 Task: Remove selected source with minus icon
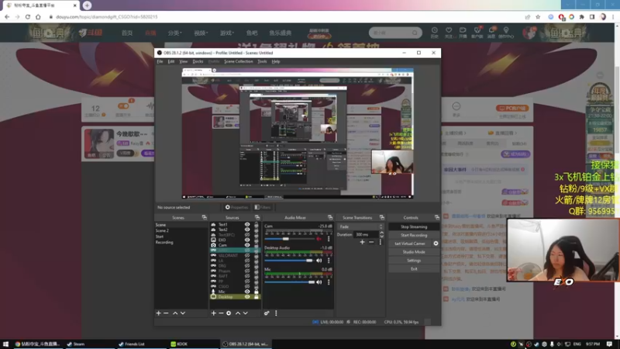coord(221,313)
